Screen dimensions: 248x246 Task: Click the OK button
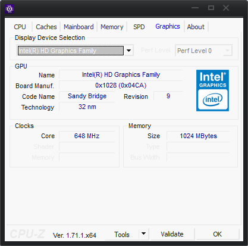[217, 234]
